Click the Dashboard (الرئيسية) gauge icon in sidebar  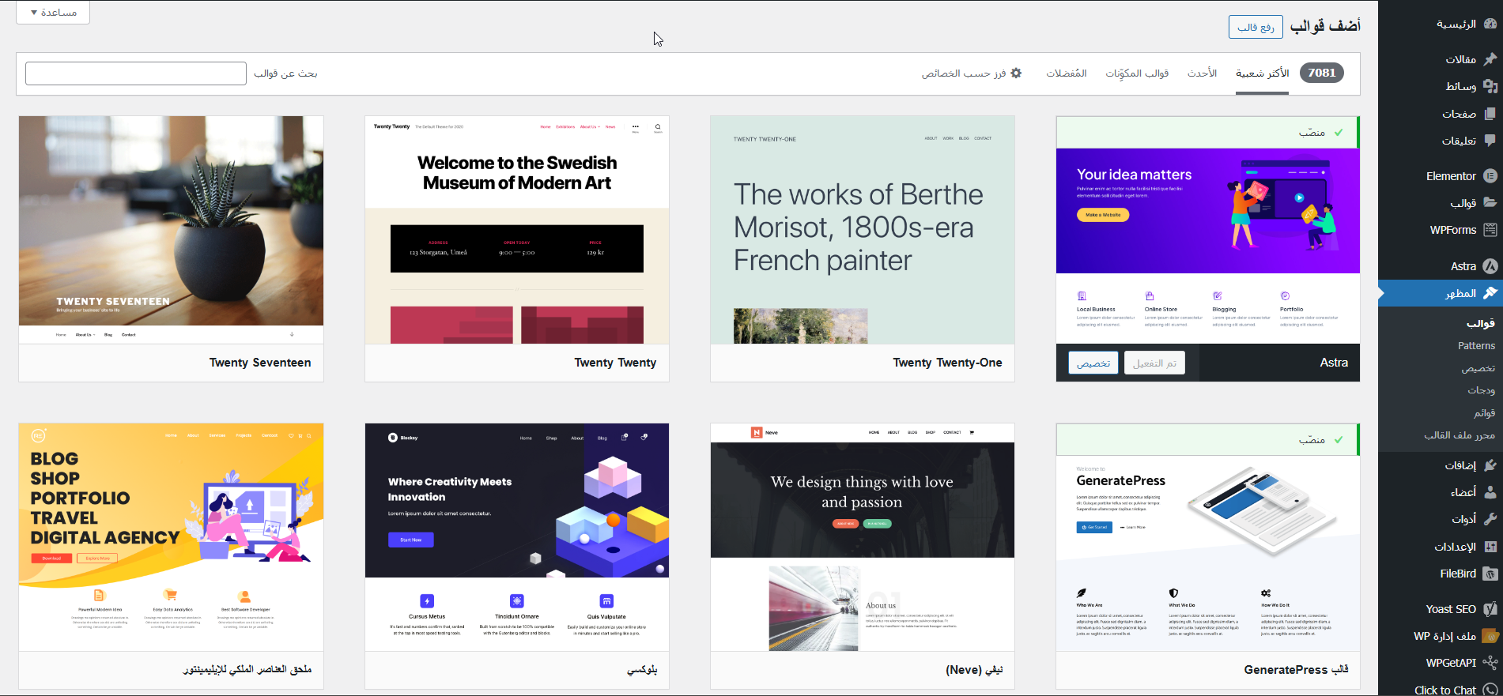pyautogui.click(x=1490, y=24)
